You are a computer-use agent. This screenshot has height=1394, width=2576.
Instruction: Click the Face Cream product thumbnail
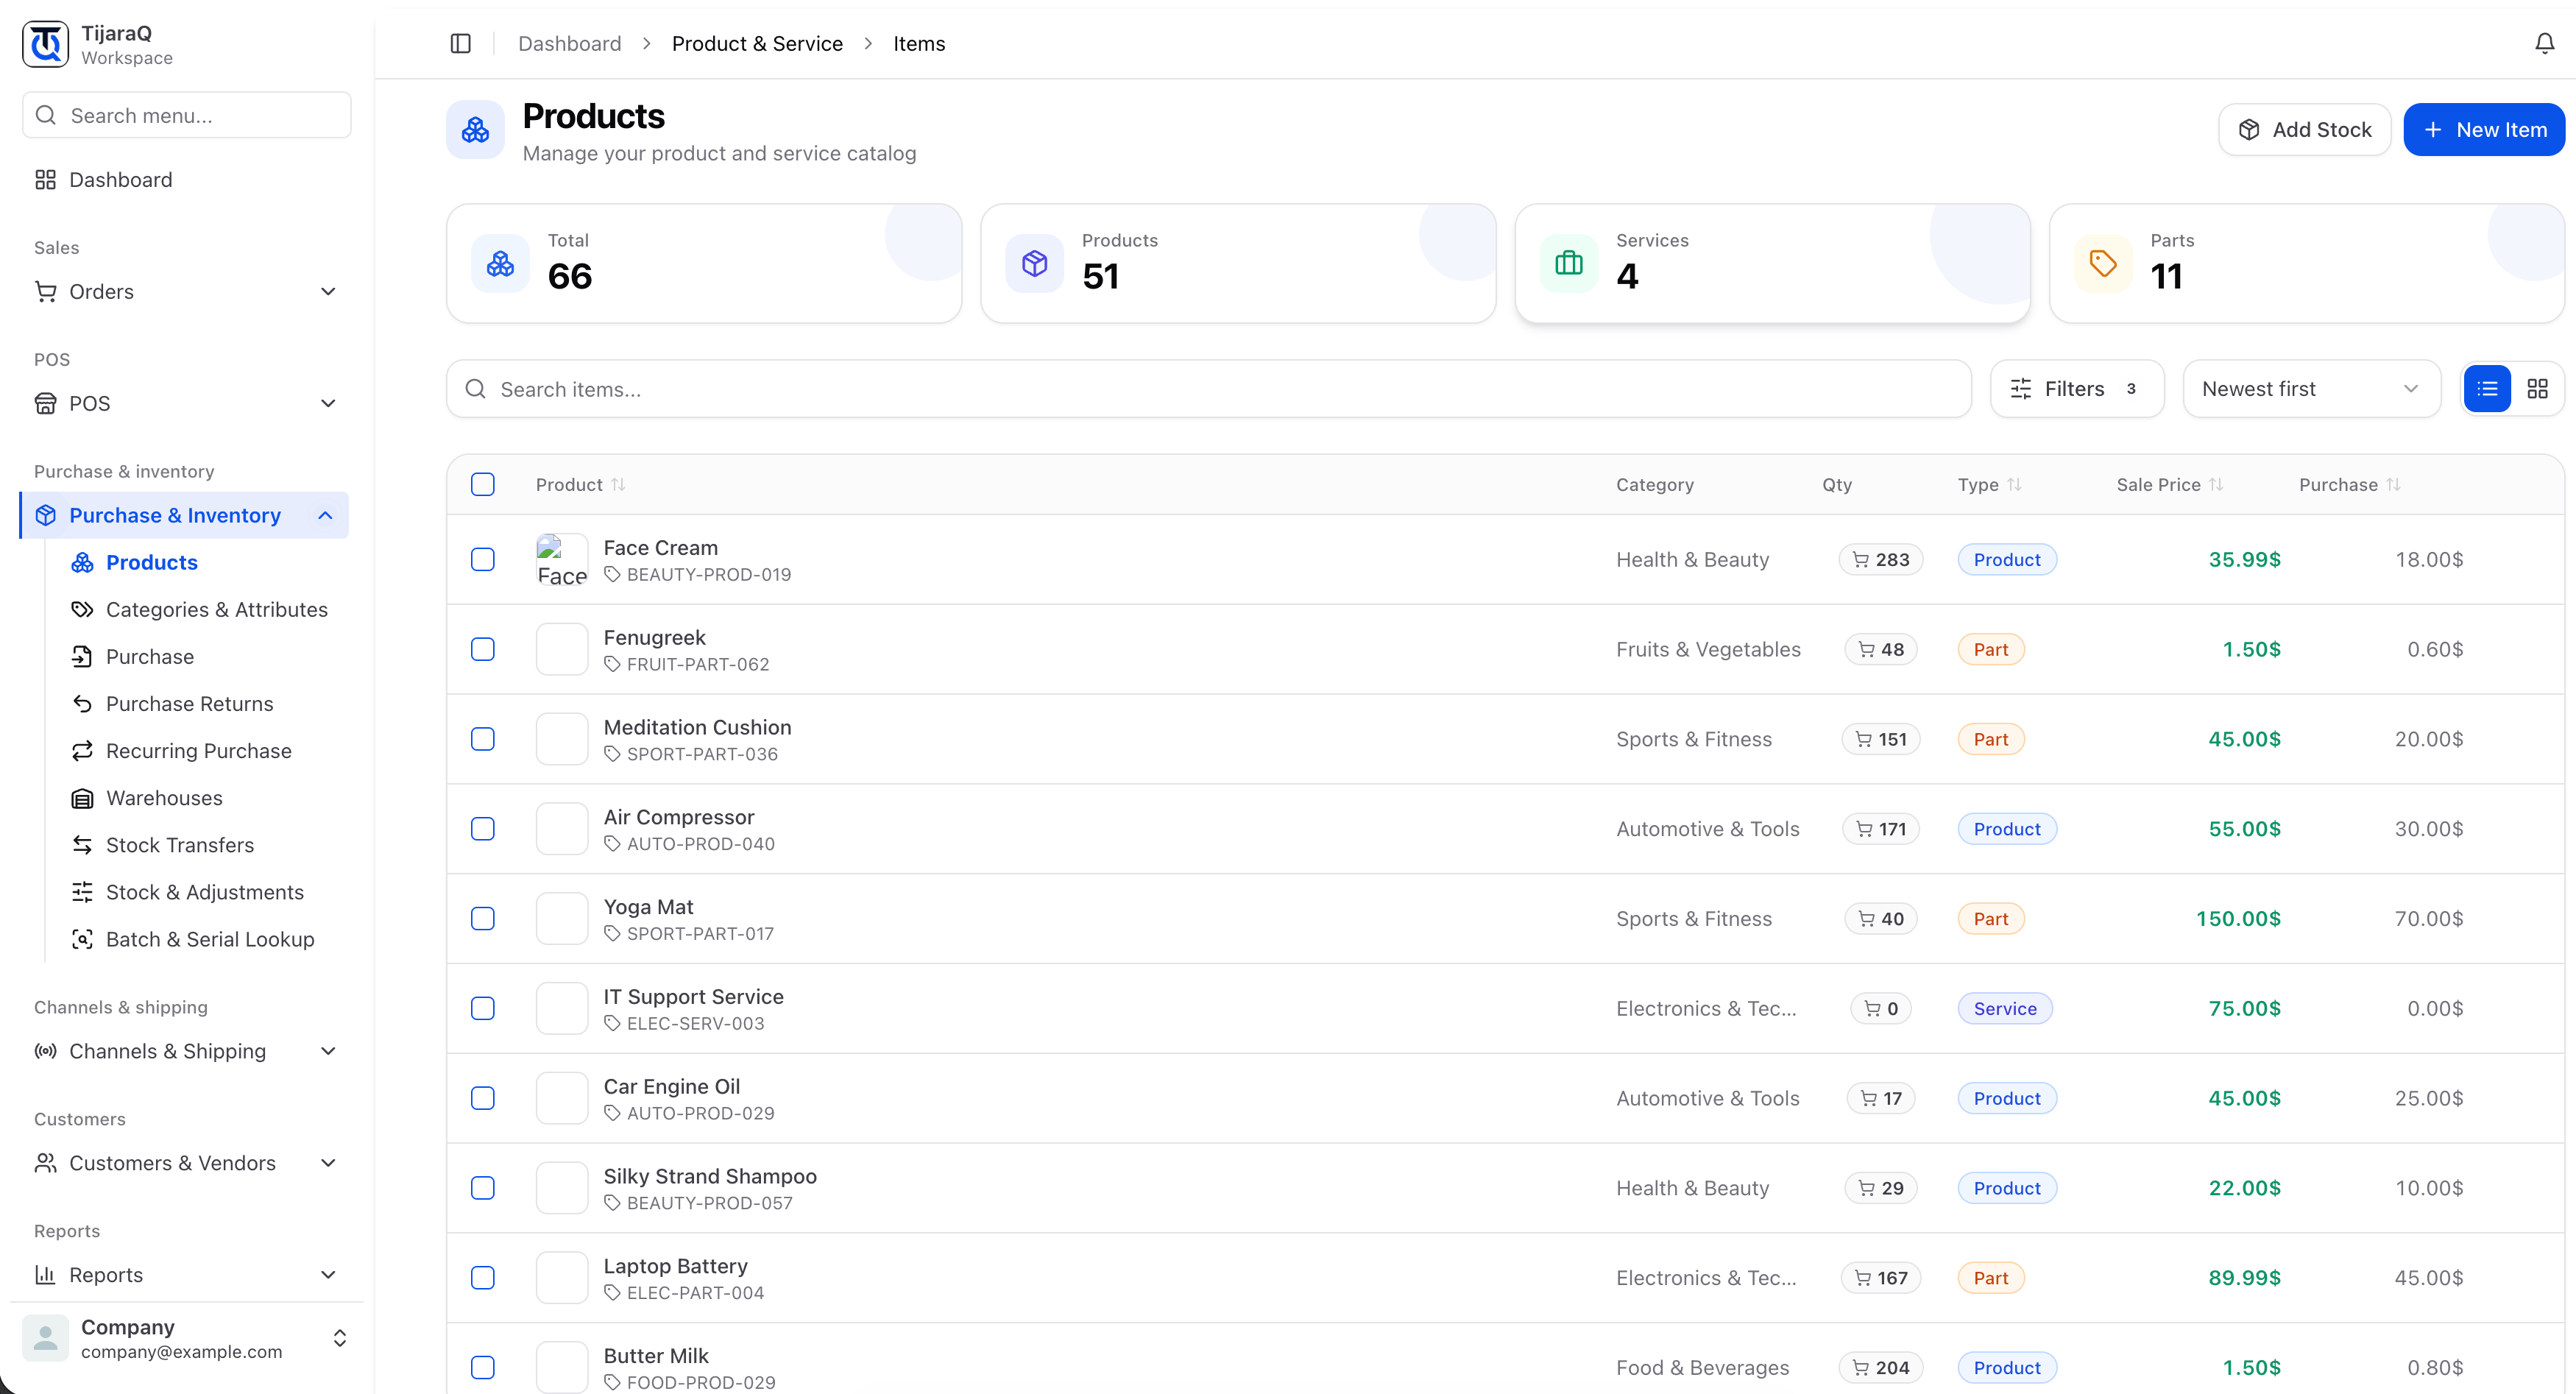562,560
